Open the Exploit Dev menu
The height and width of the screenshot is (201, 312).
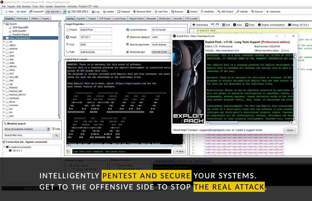[x=60, y=6]
